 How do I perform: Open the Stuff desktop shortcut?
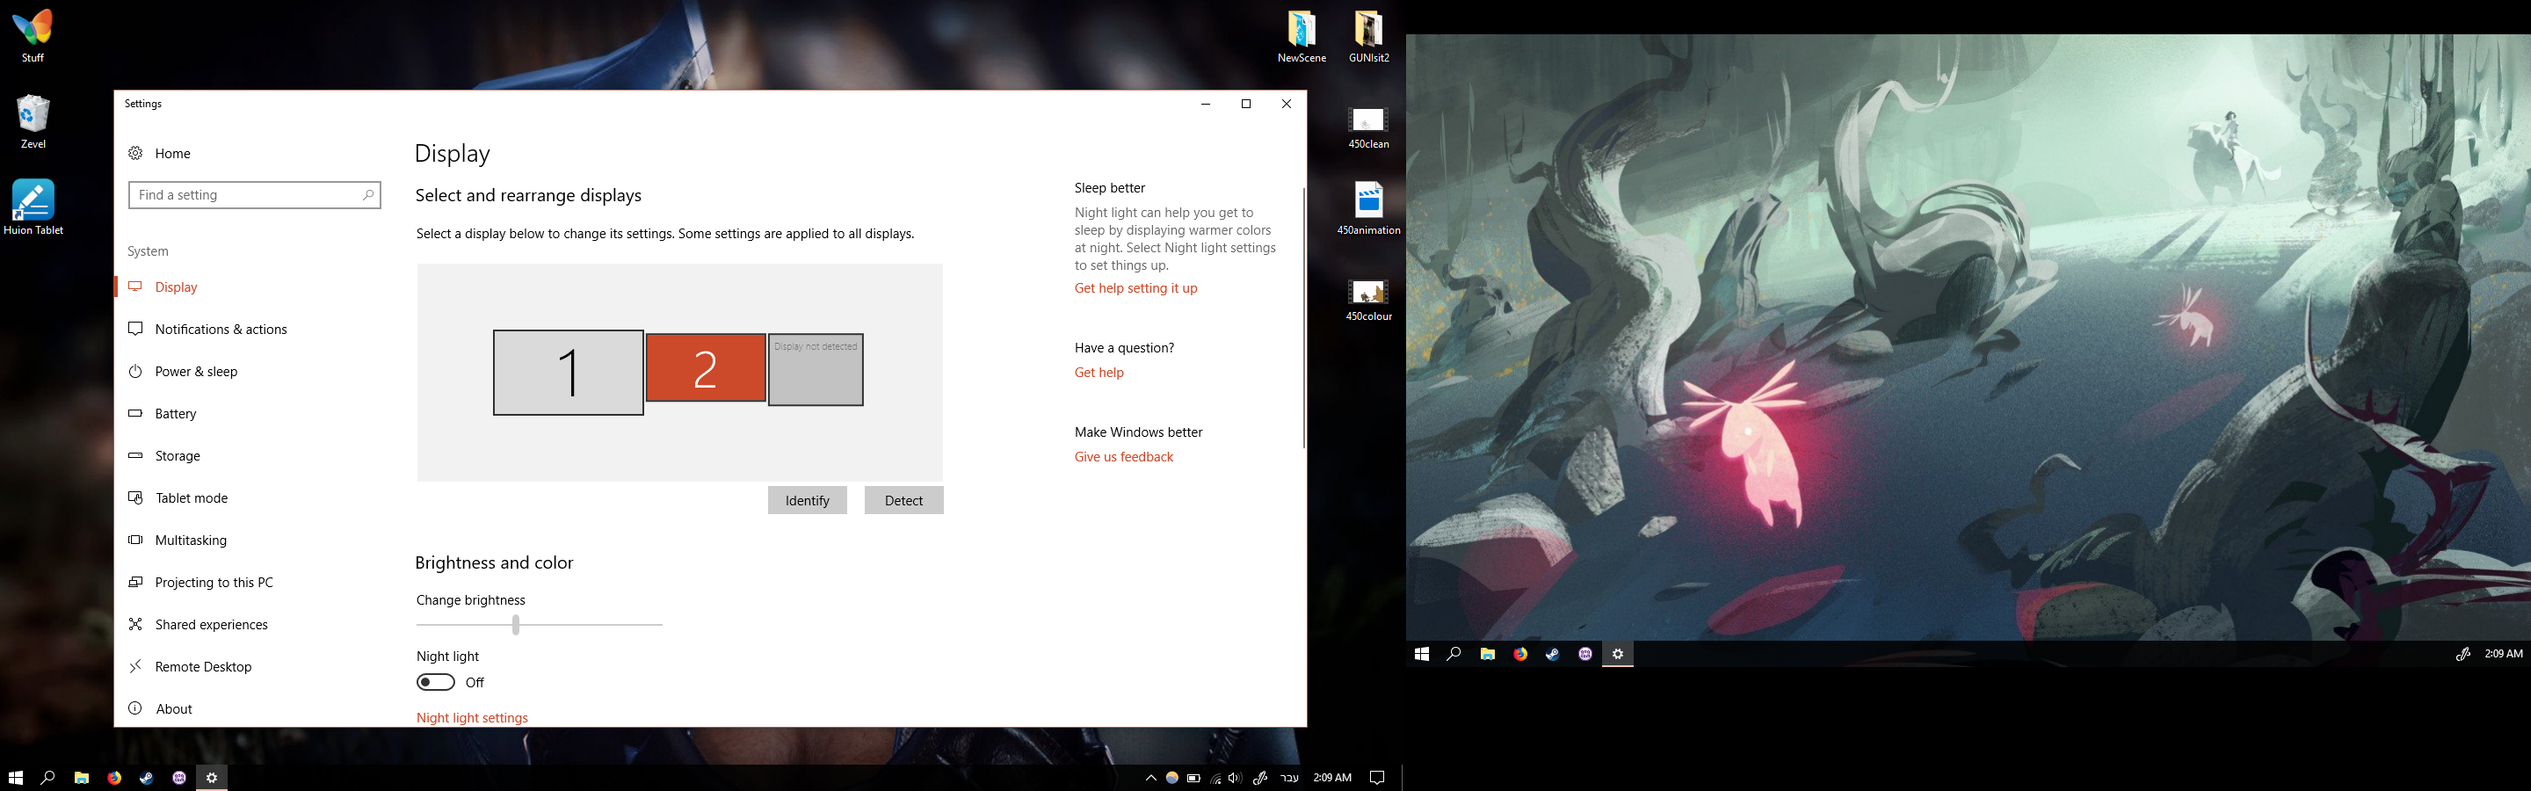point(33,35)
